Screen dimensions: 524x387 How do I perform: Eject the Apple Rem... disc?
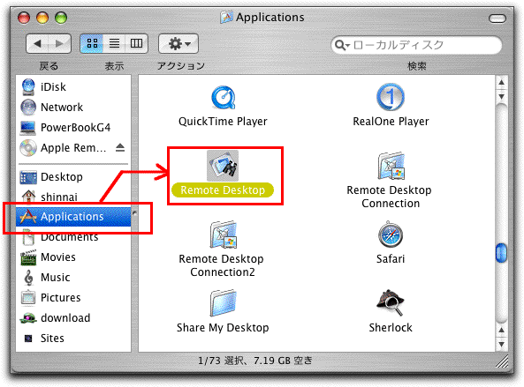[120, 147]
